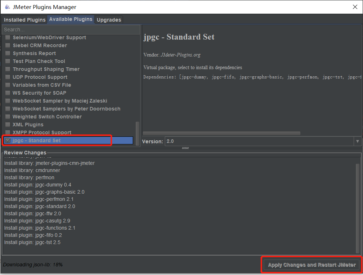Select the Synthesis Report plugin name
The image size is (363, 275).
pos(34,53)
